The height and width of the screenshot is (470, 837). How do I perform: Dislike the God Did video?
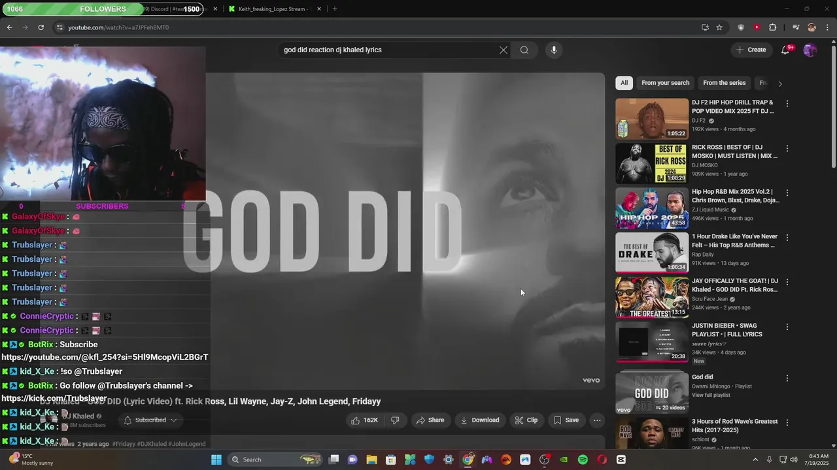click(395, 420)
